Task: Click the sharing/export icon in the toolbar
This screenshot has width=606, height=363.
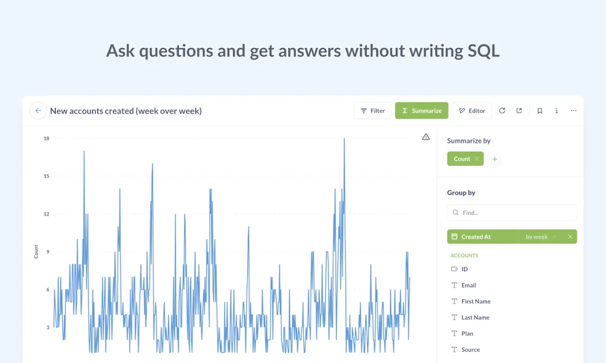Action: click(520, 110)
